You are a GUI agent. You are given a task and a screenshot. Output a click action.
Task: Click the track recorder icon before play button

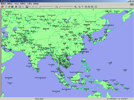coord(27,7)
